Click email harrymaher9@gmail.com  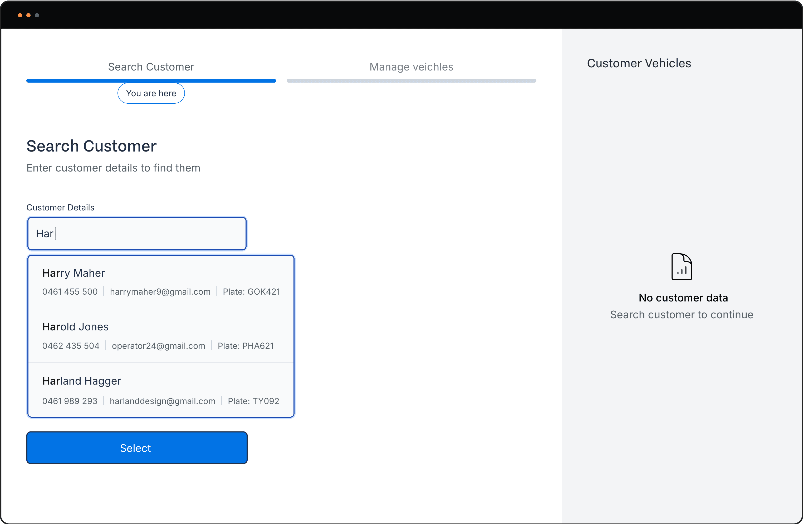(x=160, y=292)
